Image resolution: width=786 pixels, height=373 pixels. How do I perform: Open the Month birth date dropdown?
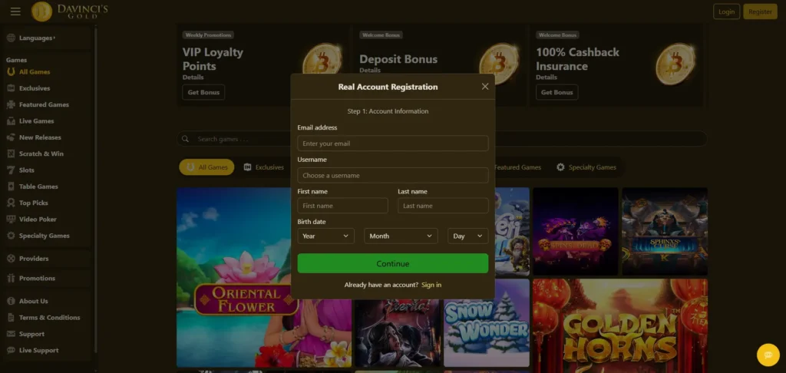[401, 236]
